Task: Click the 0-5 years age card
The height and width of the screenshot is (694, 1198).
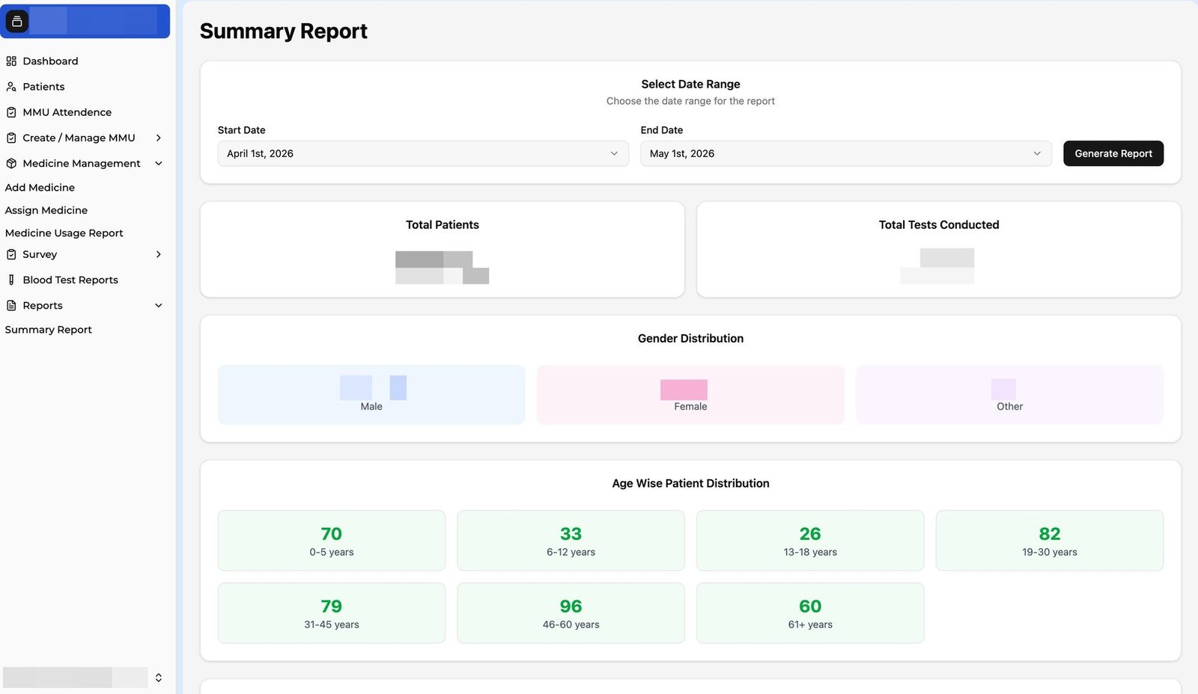Action: (332, 541)
